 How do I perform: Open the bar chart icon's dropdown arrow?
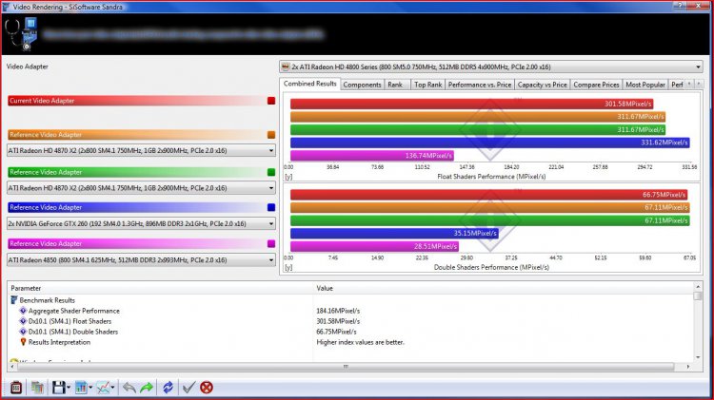90,388
